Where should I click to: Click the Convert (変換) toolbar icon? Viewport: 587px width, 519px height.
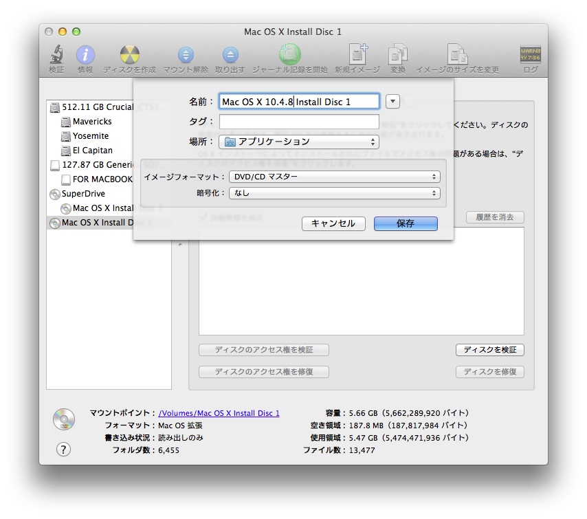[x=397, y=54]
